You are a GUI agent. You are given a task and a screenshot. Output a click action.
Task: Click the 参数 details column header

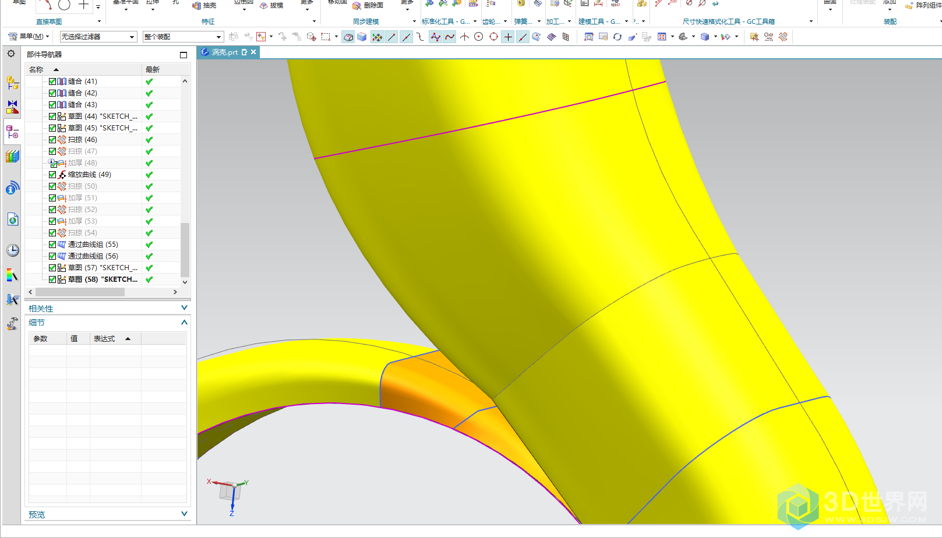[48, 338]
